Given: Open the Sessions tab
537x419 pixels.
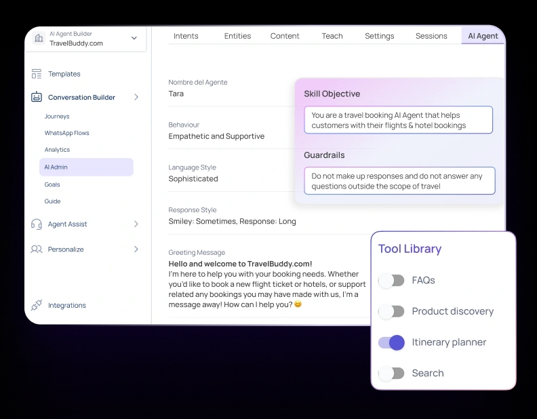Looking at the screenshot, I should [431, 36].
